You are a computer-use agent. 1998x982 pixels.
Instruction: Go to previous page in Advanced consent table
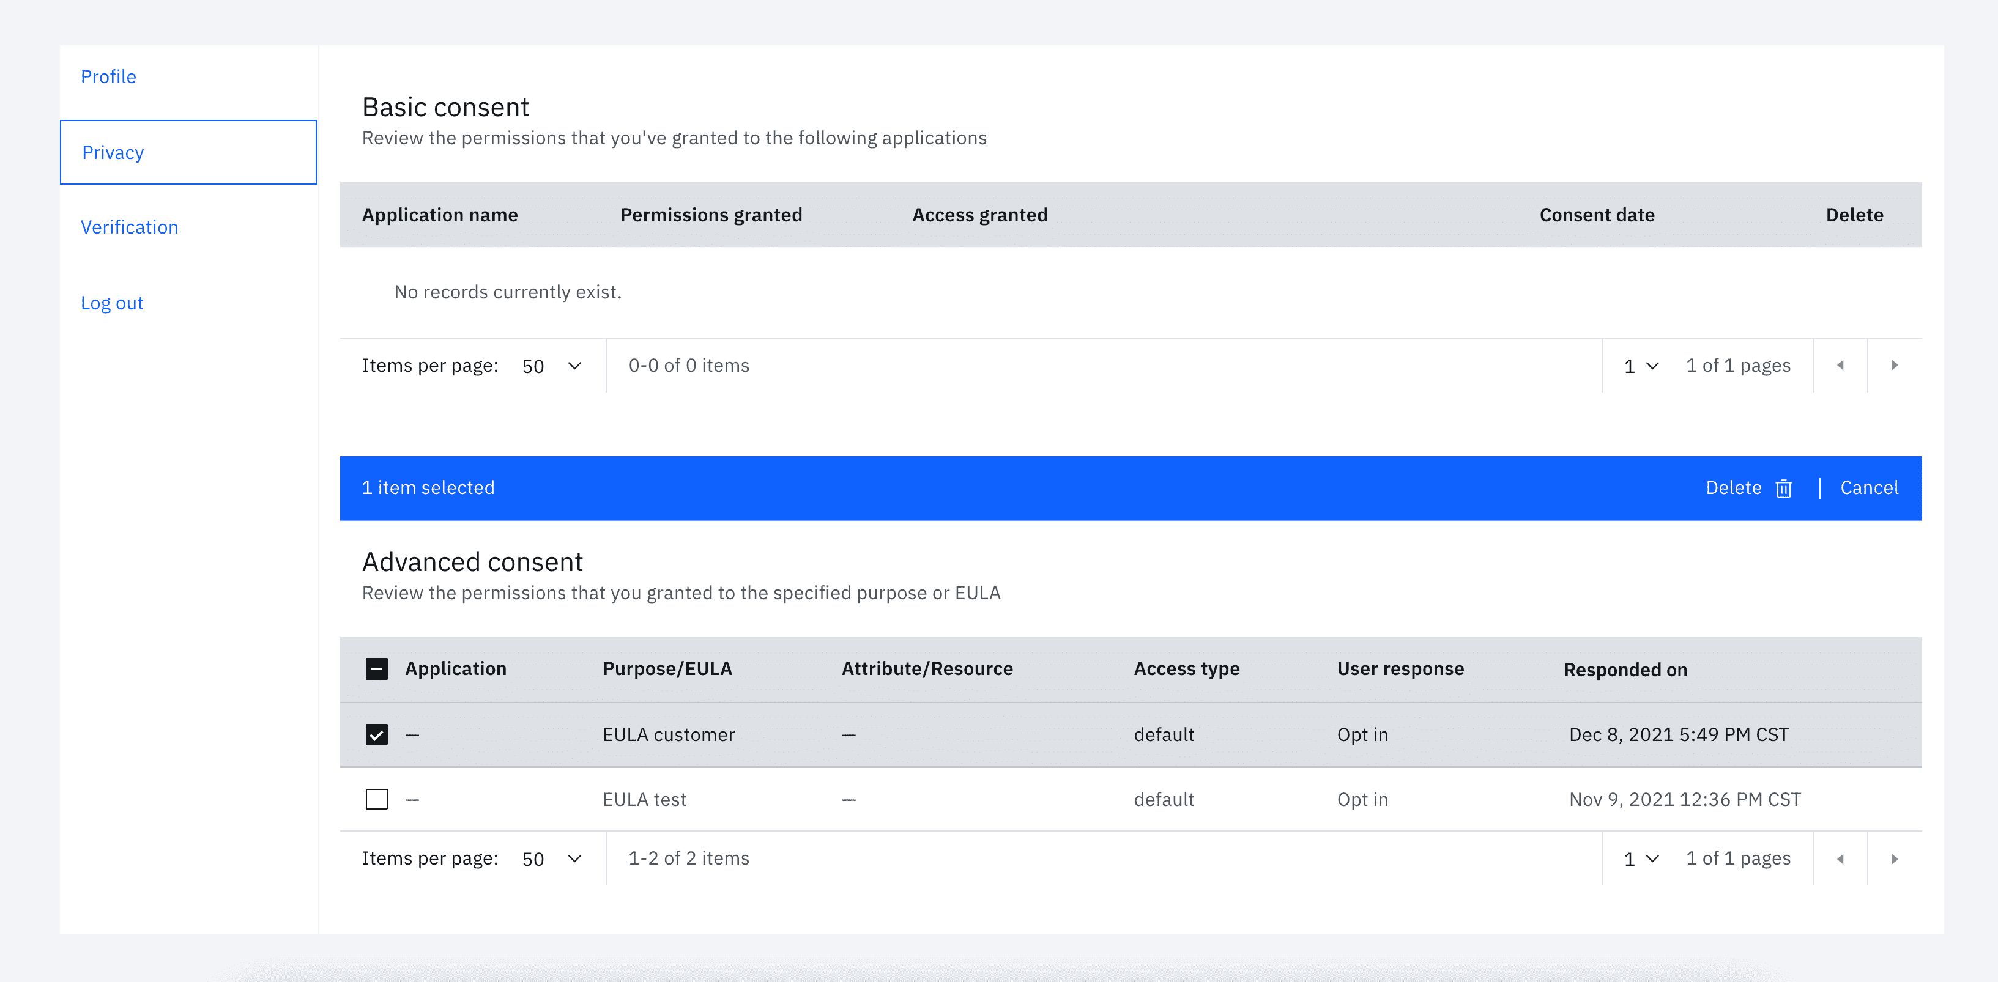(x=1841, y=858)
